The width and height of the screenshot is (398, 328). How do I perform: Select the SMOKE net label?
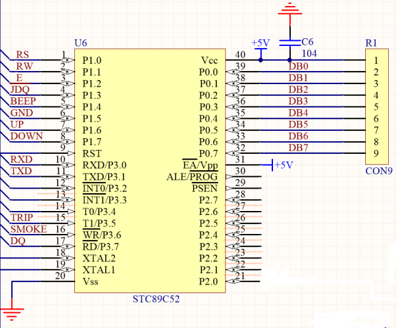click(x=28, y=229)
